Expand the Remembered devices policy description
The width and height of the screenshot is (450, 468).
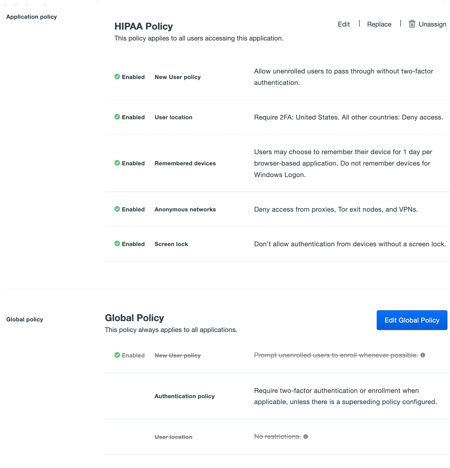point(185,163)
